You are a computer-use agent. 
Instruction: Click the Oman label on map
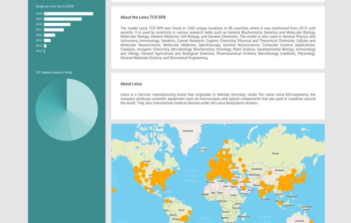pos(251,190)
